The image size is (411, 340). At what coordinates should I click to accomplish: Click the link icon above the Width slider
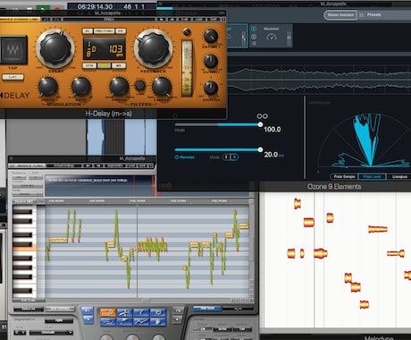[263, 116]
